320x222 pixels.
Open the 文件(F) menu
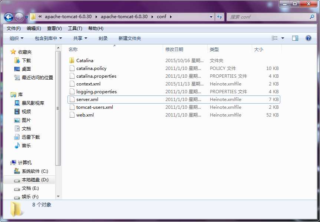[14, 28]
